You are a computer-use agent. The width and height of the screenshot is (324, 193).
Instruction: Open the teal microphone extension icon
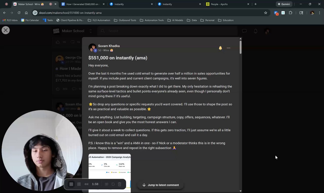click(x=283, y=13)
